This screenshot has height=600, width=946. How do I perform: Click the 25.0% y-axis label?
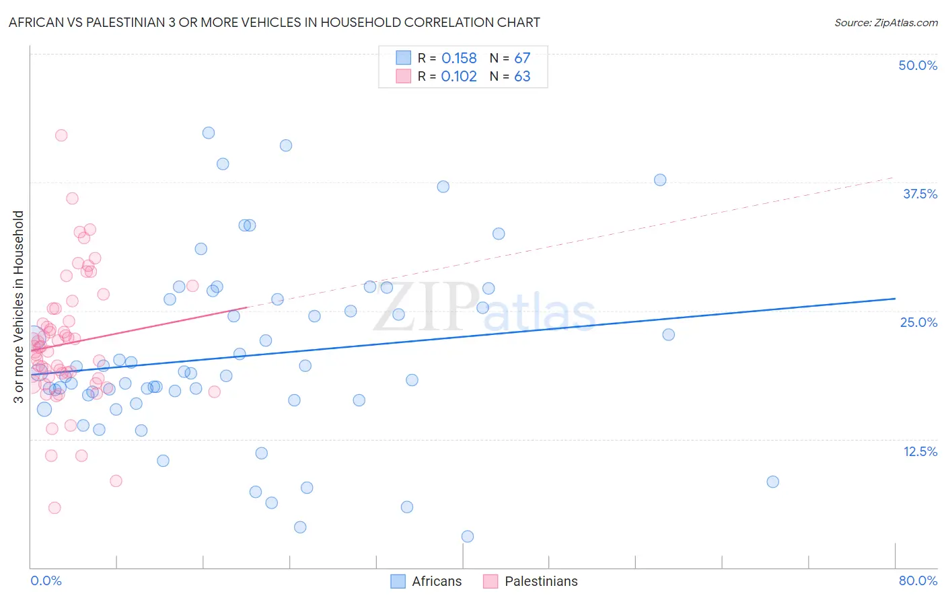[918, 322]
